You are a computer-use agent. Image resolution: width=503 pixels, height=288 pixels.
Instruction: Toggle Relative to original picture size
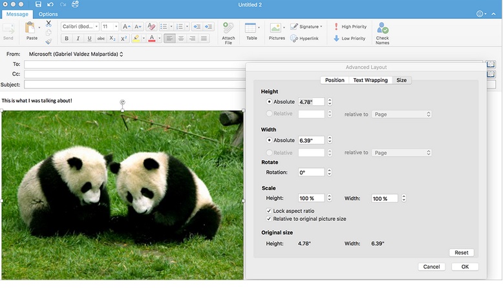[269, 219]
